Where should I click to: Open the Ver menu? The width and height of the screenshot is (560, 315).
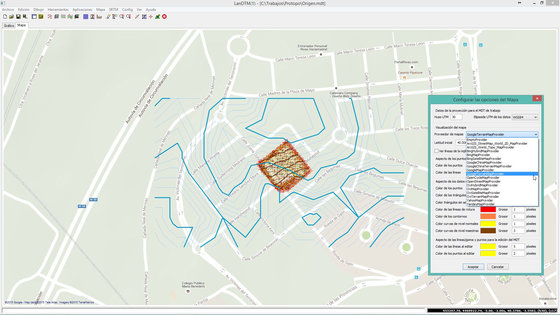point(139,10)
